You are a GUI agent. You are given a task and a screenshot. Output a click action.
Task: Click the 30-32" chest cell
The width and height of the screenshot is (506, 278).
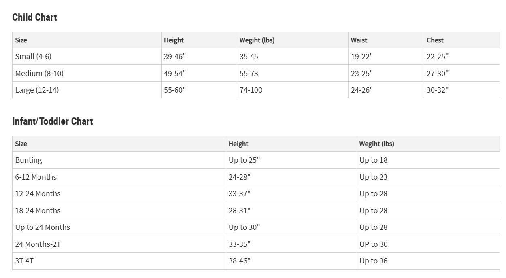coord(461,90)
